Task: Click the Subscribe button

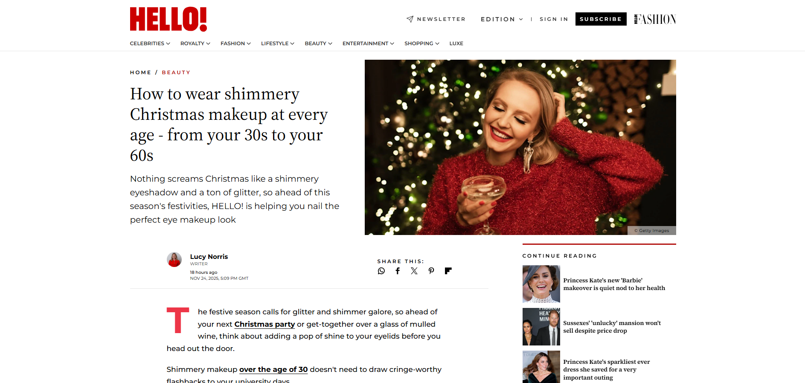Action: (x=601, y=19)
